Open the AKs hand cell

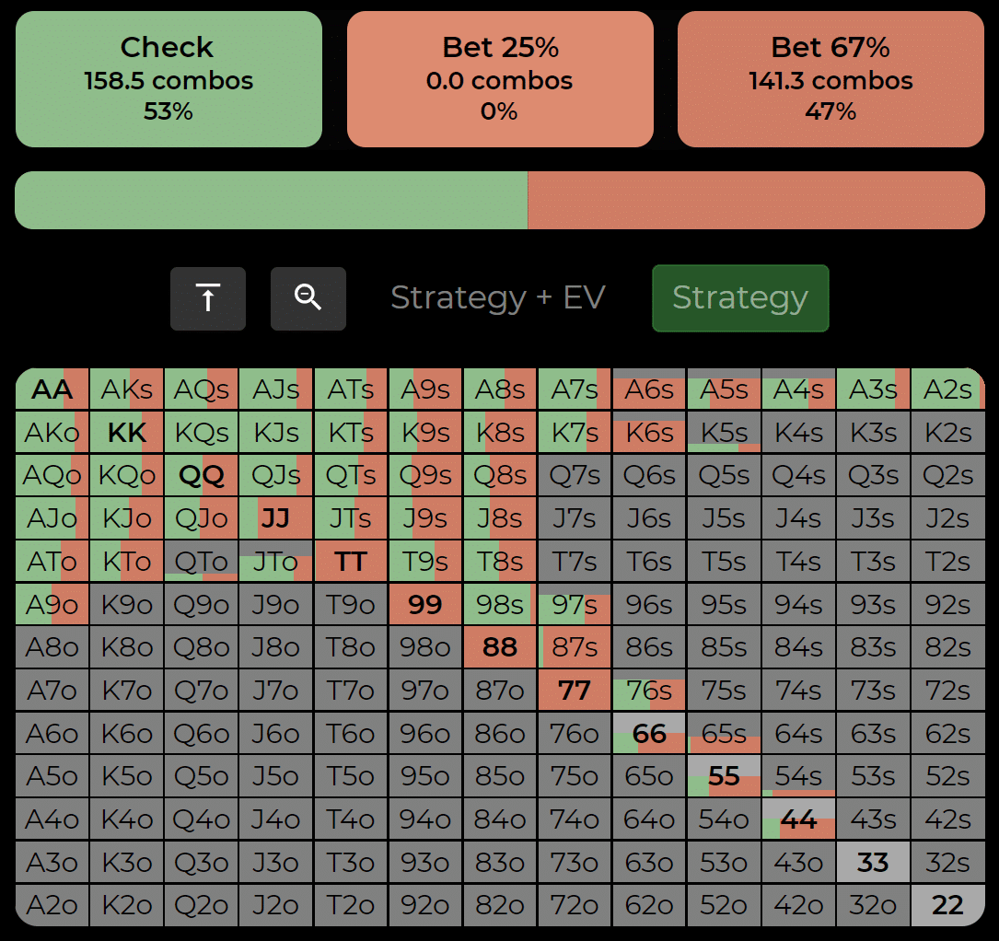coord(127,389)
